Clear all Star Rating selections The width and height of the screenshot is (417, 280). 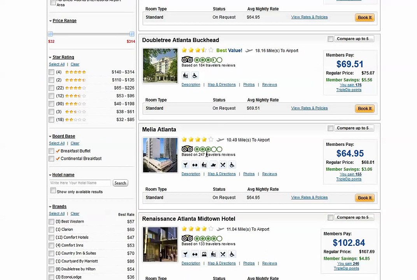75,64
